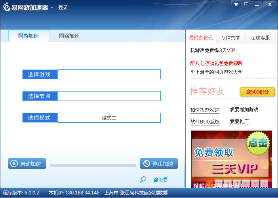Select banner page 7 indicator
Image resolution: width=278 pixels, height=198 pixels.
coord(264,184)
